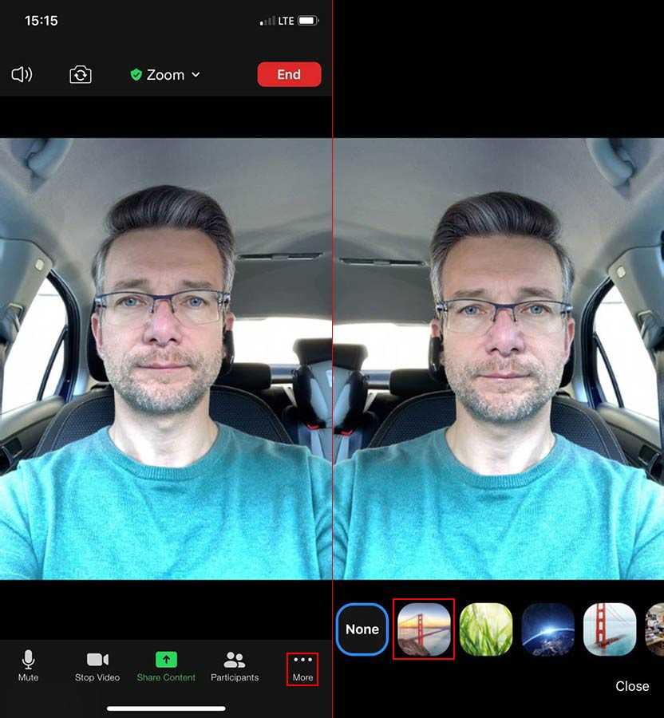Tap the partially visible last background thumbnail
The image size is (664, 718).
654,629
